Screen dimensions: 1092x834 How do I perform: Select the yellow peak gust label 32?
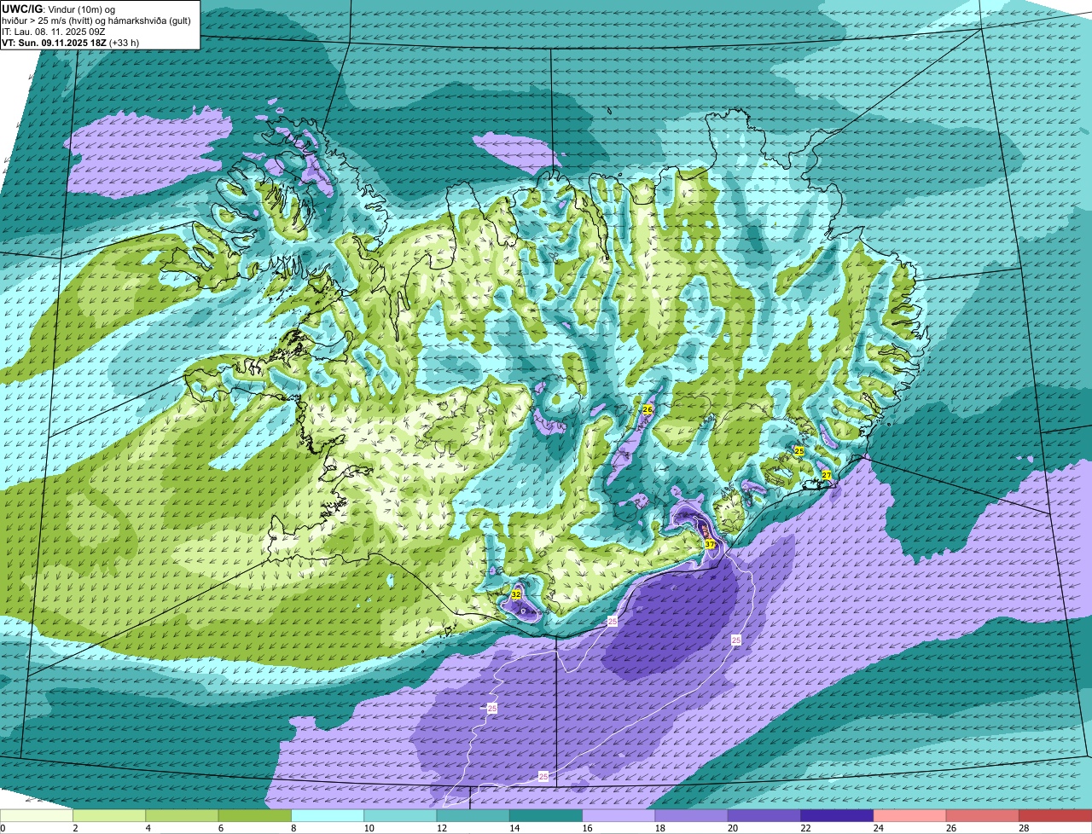(x=516, y=594)
